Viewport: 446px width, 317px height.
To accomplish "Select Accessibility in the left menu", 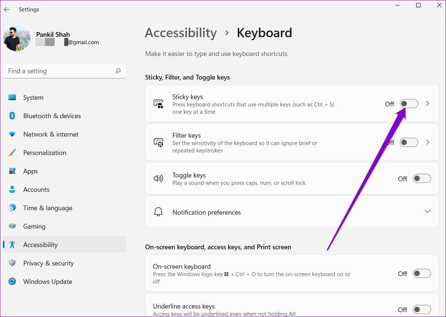I will pos(41,244).
